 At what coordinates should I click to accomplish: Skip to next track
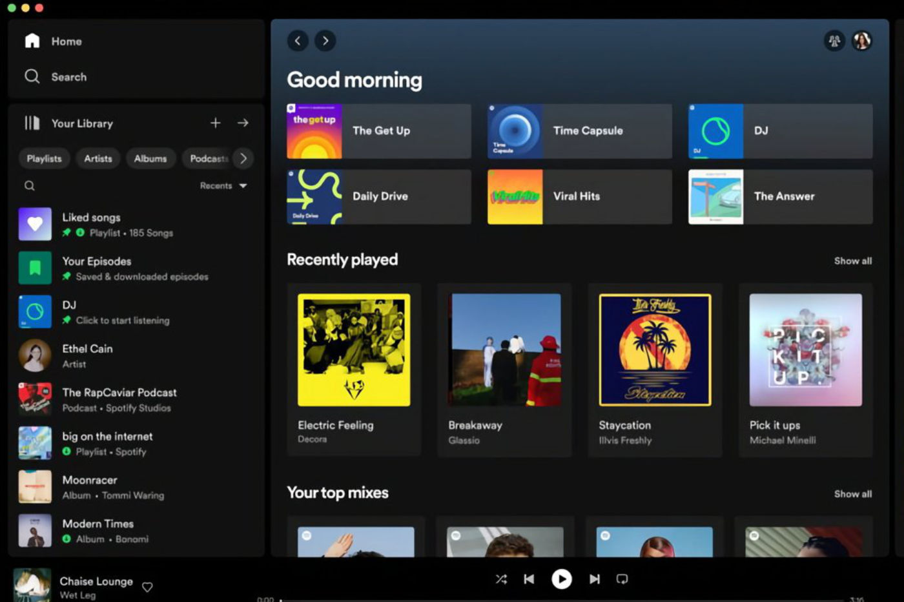click(595, 579)
